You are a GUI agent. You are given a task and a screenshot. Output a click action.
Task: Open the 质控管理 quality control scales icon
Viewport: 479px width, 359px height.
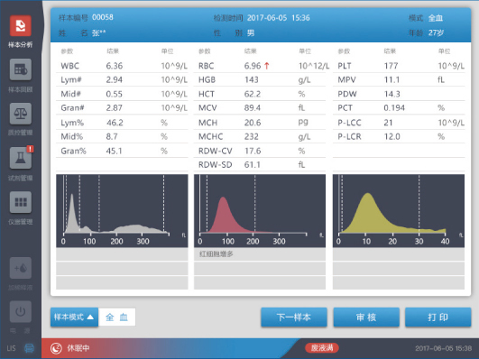click(x=21, y=114)
